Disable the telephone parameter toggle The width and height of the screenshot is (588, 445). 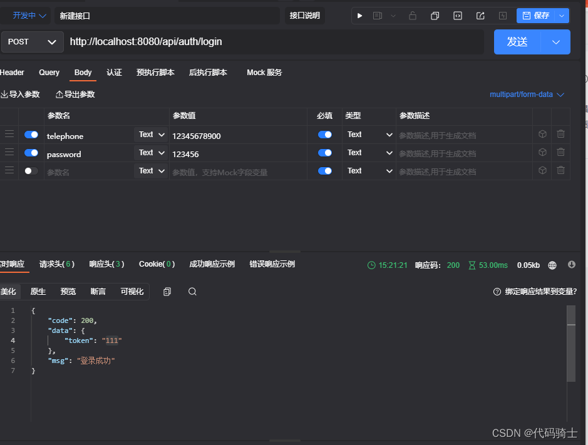(31, 134)
